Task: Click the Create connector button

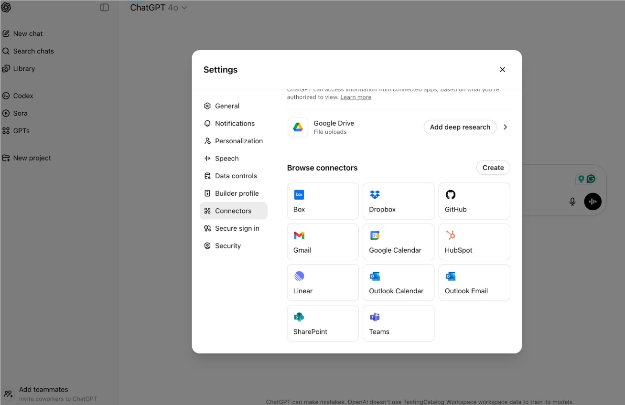Action: pos(493,167)
